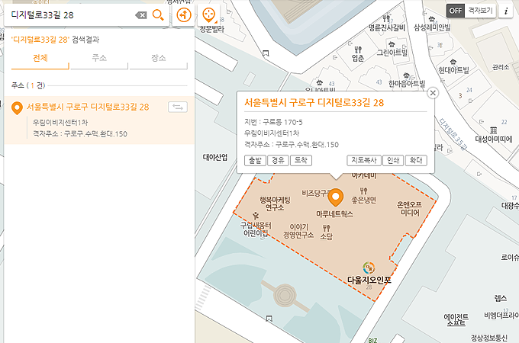This screenshot has width=519, height=343.
Task: Click the 한마음아트빌 building icon
Action: tap(406, 75)
